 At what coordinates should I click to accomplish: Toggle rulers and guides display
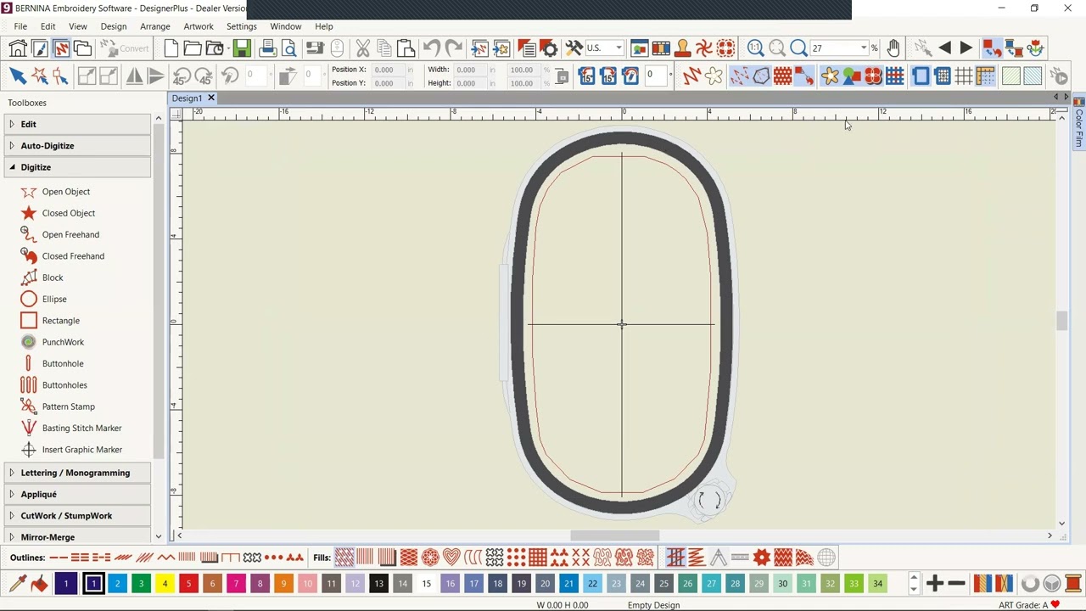click(985, 76)
